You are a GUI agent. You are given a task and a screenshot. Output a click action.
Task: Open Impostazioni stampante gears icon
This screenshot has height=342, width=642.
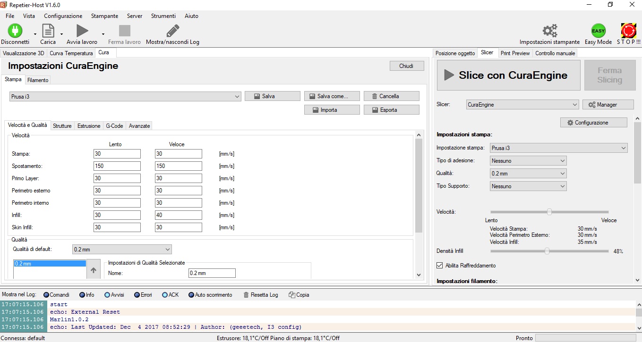point(549,31)
